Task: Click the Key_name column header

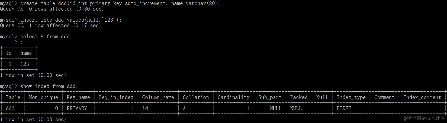Action: click(x=78, y=97)
